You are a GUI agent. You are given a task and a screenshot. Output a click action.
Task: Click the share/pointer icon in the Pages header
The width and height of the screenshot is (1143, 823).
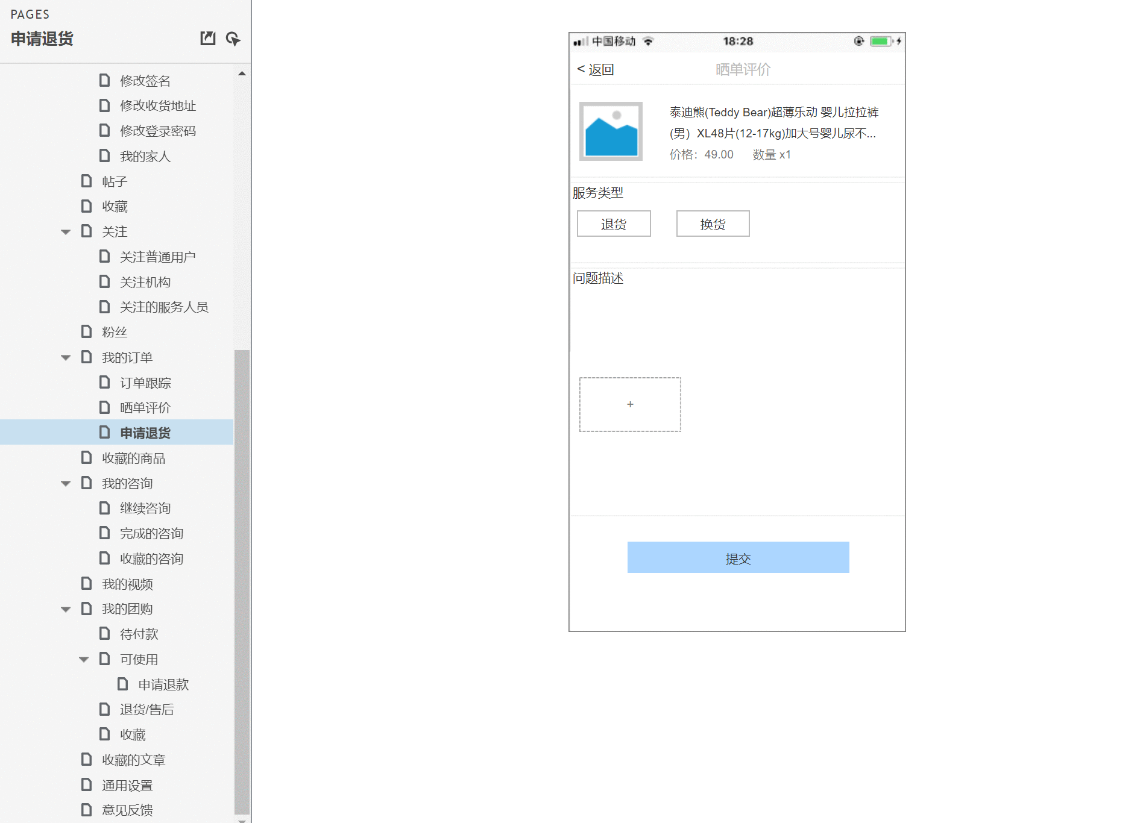tap(233, 39)
